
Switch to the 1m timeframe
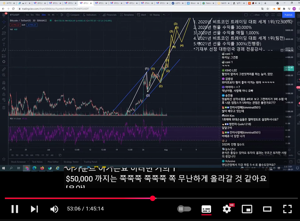27,15
